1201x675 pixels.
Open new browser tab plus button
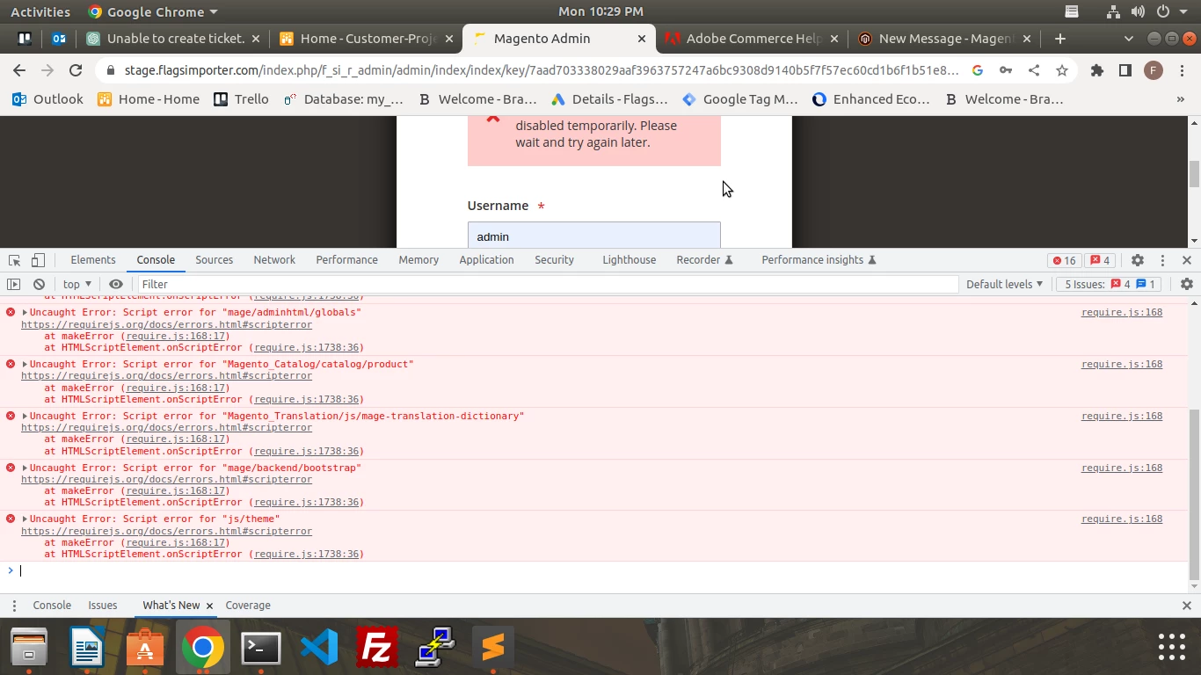1060,39
